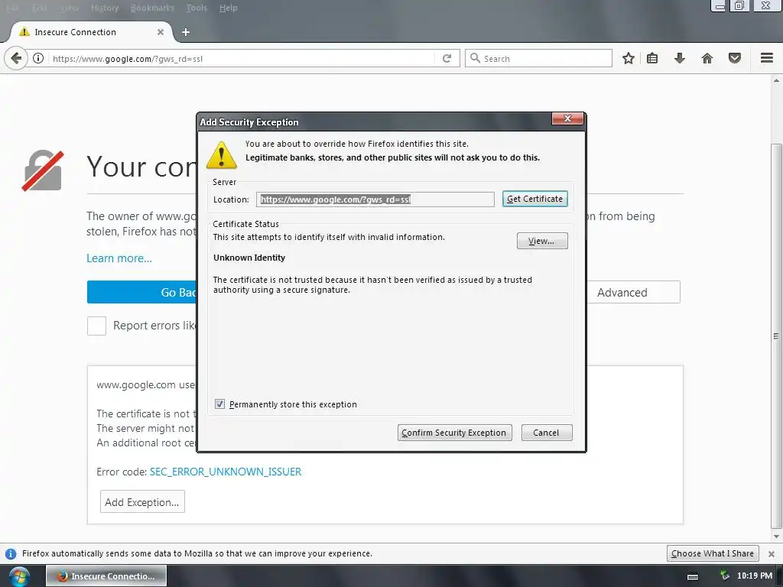Click the scrollbar up arrow

(x=776, y=79)
